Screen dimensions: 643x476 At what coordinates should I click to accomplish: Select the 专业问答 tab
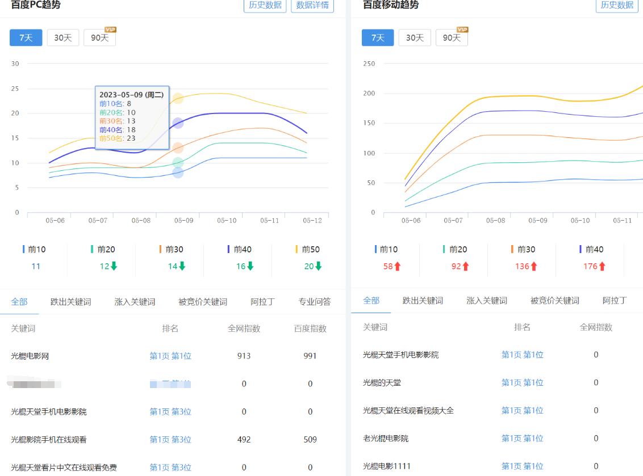tap(314, 302)
